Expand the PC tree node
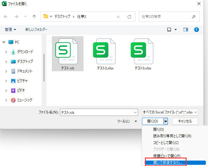Screen dimensions: 208x166 (4, 42)
